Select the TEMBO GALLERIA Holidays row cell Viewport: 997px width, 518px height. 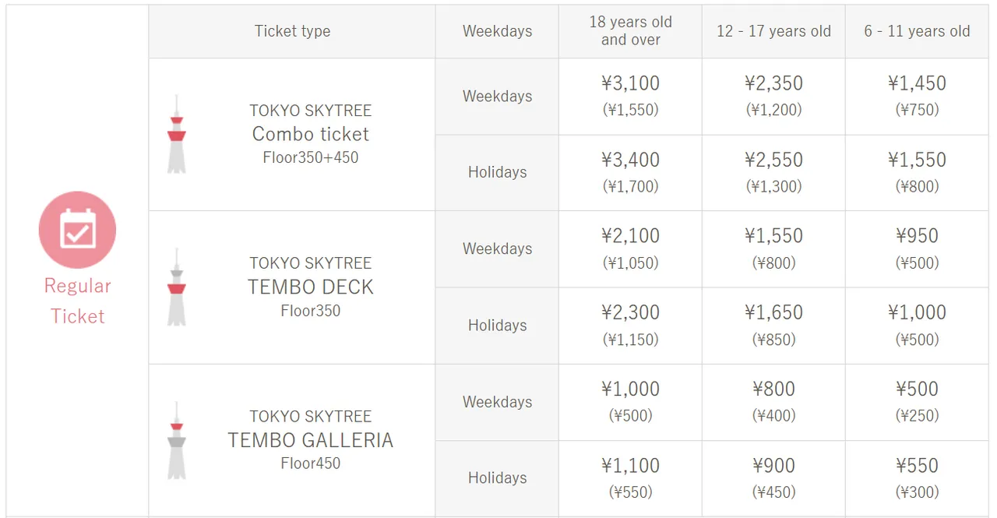point(497,478)
